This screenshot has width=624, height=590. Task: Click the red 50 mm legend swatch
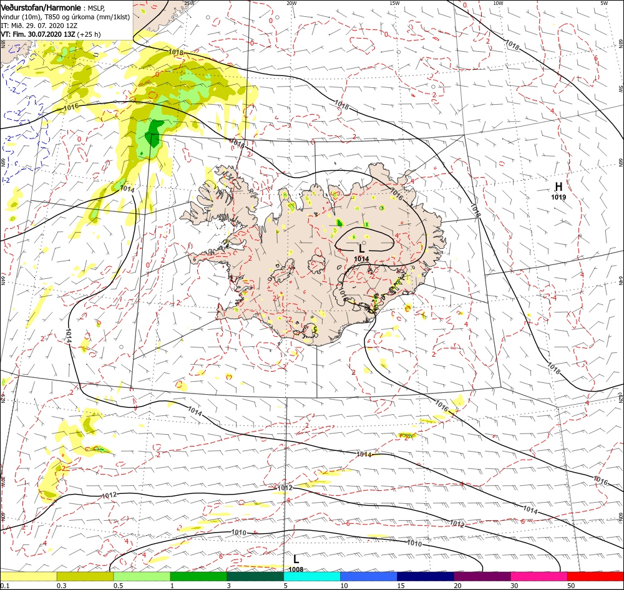point(595,576)
